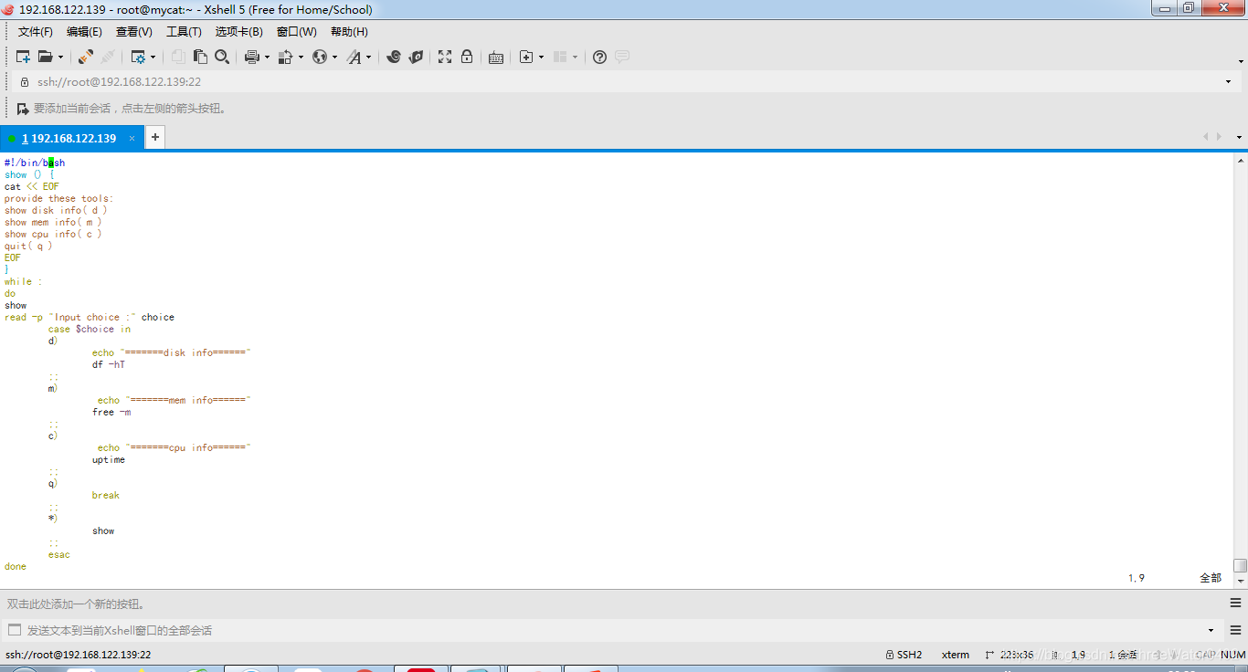Expand the compose bar history dropdown
Image resolution: width=1248 pixels, height=672 pixels.
coord(1211,630)
